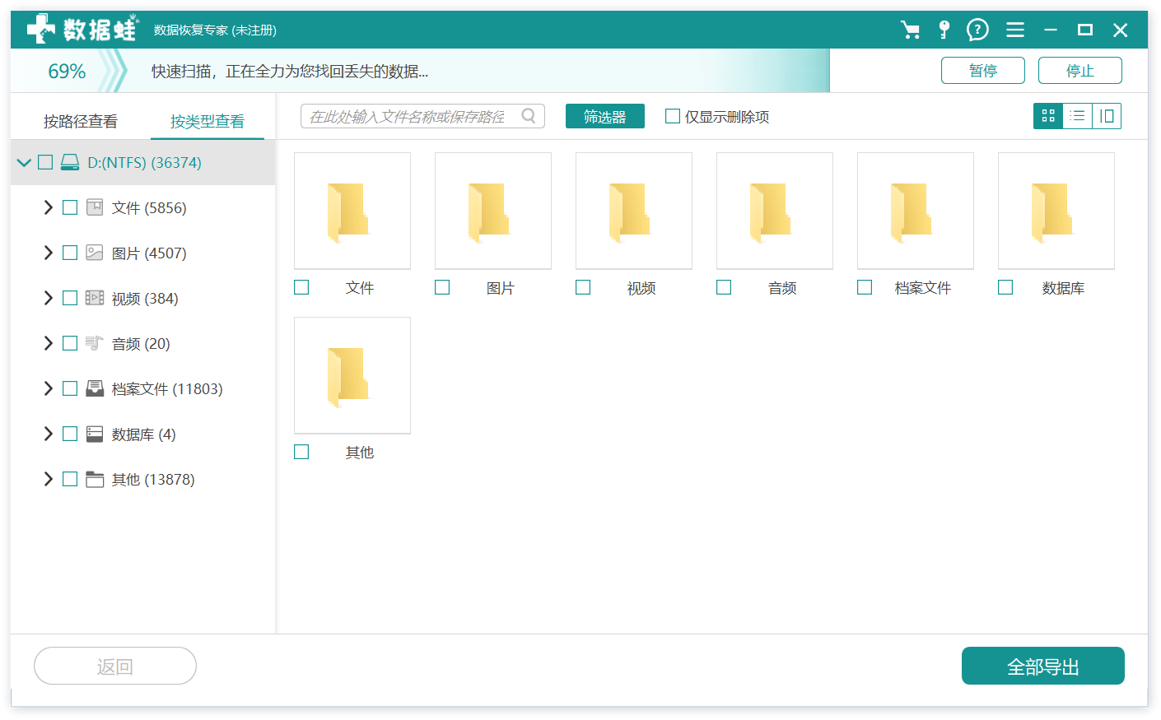The width and height of the screenshot is (1161, 720).
Task: Open the 图片 folder thumbnail
Action: pos(493,211)
